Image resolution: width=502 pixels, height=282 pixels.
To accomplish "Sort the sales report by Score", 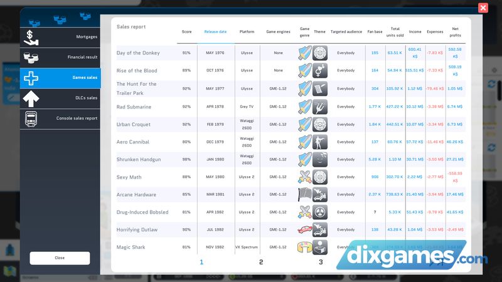I will coord(186,31).
